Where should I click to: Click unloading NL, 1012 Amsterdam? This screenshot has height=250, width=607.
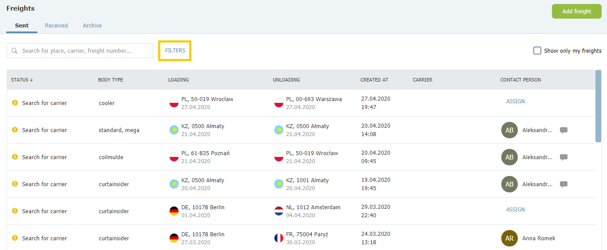pos(313,207)
